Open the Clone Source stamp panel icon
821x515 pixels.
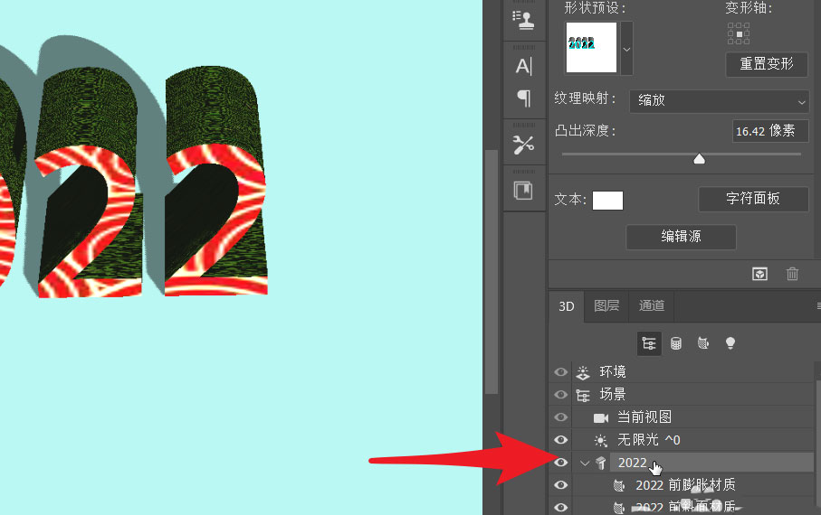523,21
